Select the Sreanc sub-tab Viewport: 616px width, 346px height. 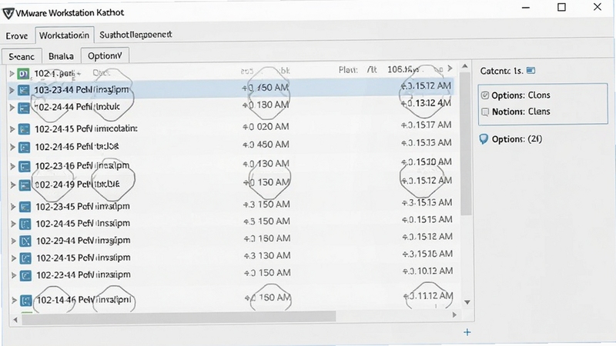(22, 57)
